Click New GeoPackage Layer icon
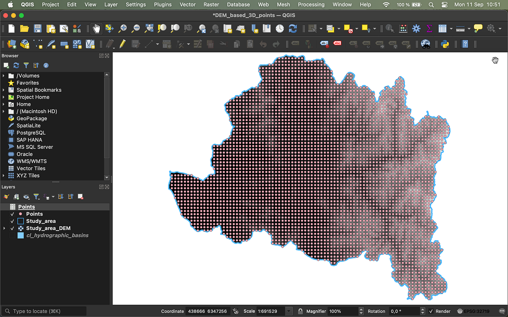This screenshot has width=508, height=317. coord(25,44)
